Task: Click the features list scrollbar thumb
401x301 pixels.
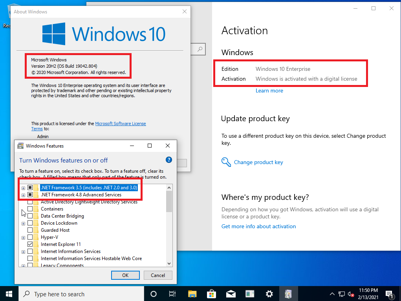Action: point(169,201)
